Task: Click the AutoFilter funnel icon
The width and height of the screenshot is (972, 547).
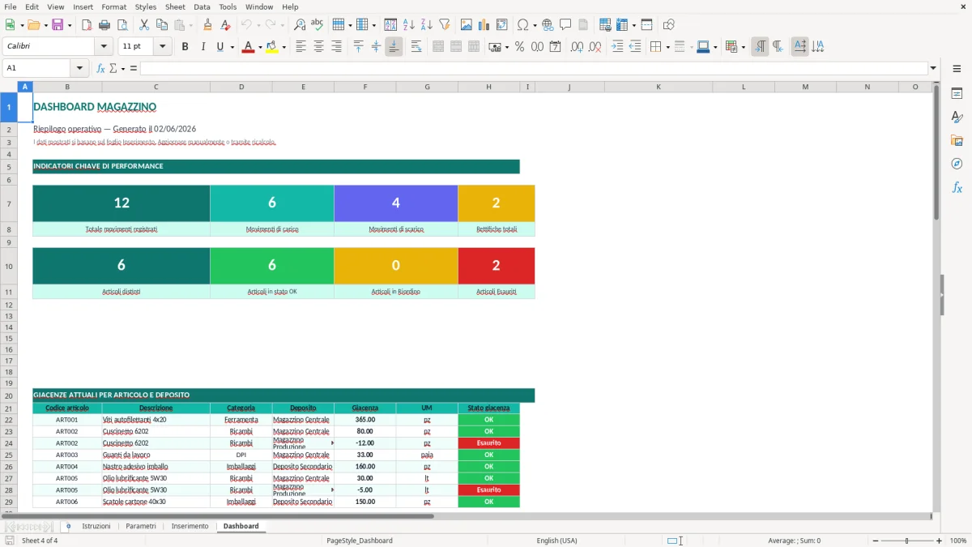Action: pos(444,25)
